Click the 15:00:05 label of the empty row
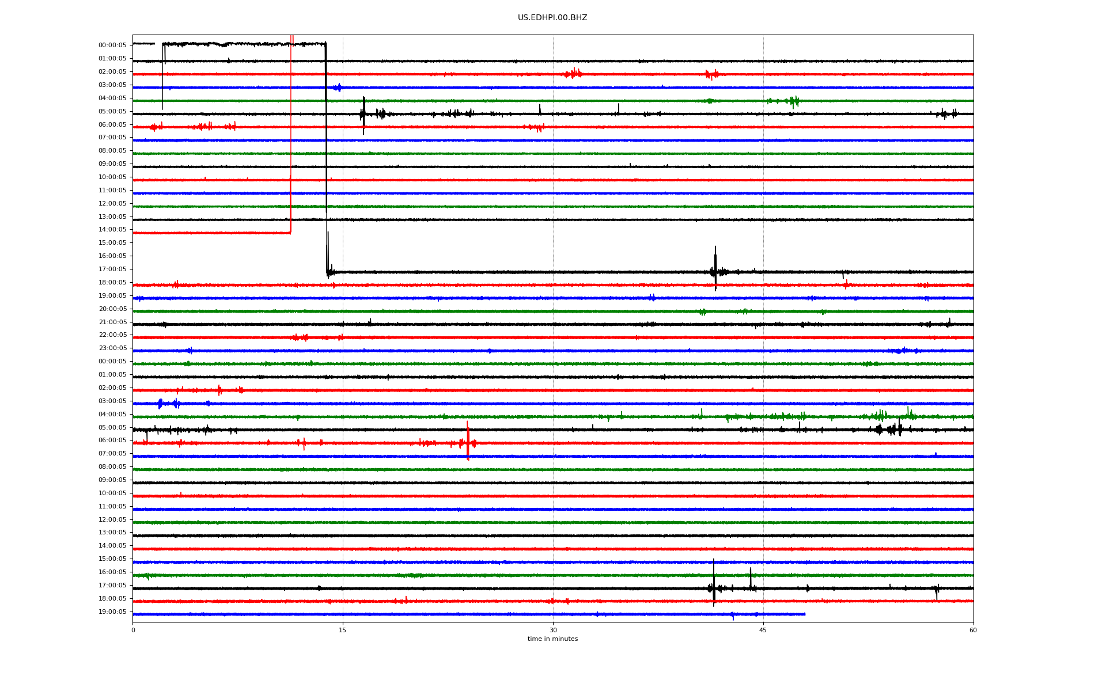 (112, 242)
